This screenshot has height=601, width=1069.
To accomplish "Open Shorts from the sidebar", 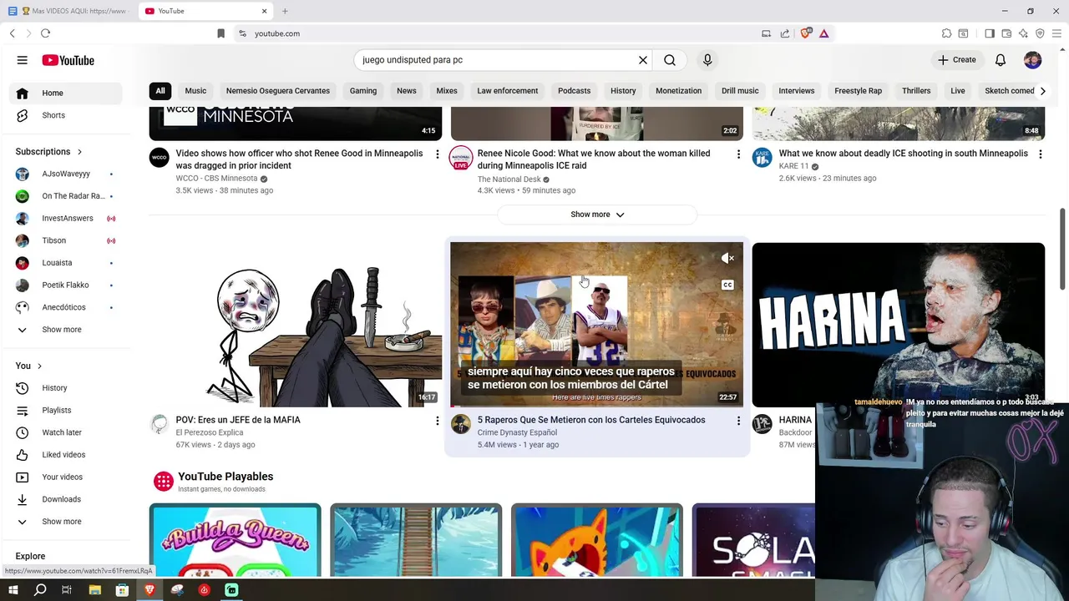I will pos(65,115).
